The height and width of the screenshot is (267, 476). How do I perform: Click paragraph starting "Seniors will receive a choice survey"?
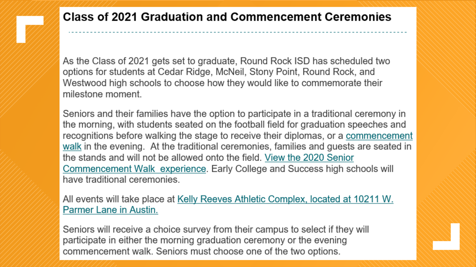click(216, 240)
